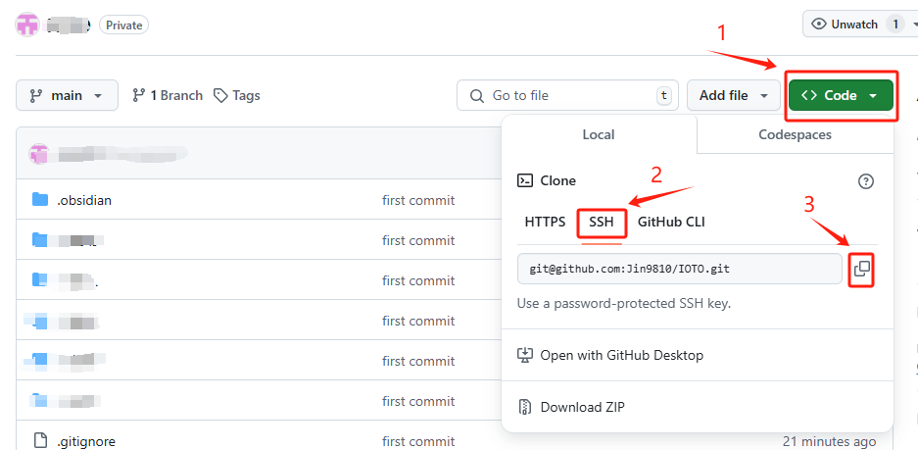Select the HTTPS clone option
Image resolution: width=918 pixels, height=450 pixels.
(x=545, y=223)
